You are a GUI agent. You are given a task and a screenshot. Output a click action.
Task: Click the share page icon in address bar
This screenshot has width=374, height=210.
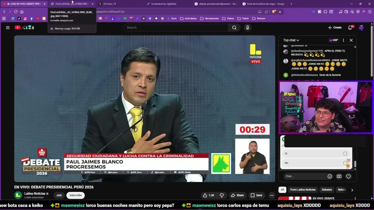266,12
